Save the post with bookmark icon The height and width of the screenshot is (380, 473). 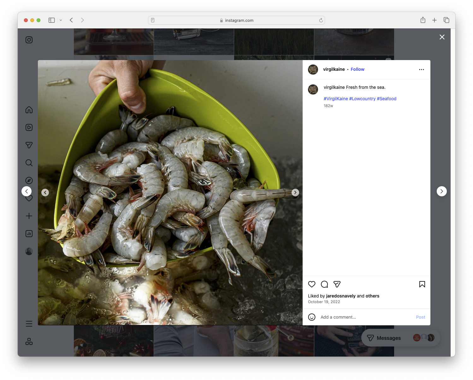click(422, 284)
